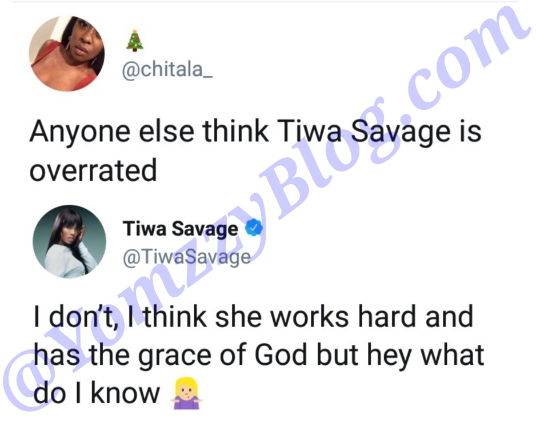The height and width of the screenshot is (426, 536).
Task: Click the blue verified badge icon
Action: coord(254,228)
